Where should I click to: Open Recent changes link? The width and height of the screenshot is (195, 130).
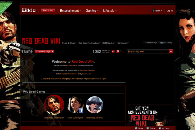tap(62, 79)
